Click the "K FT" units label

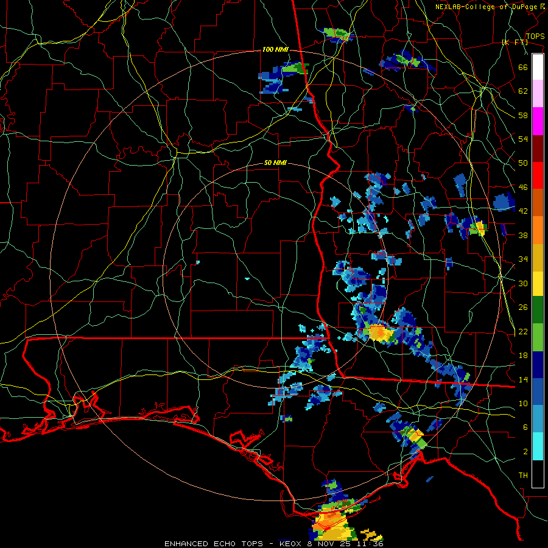pos(515,42)
